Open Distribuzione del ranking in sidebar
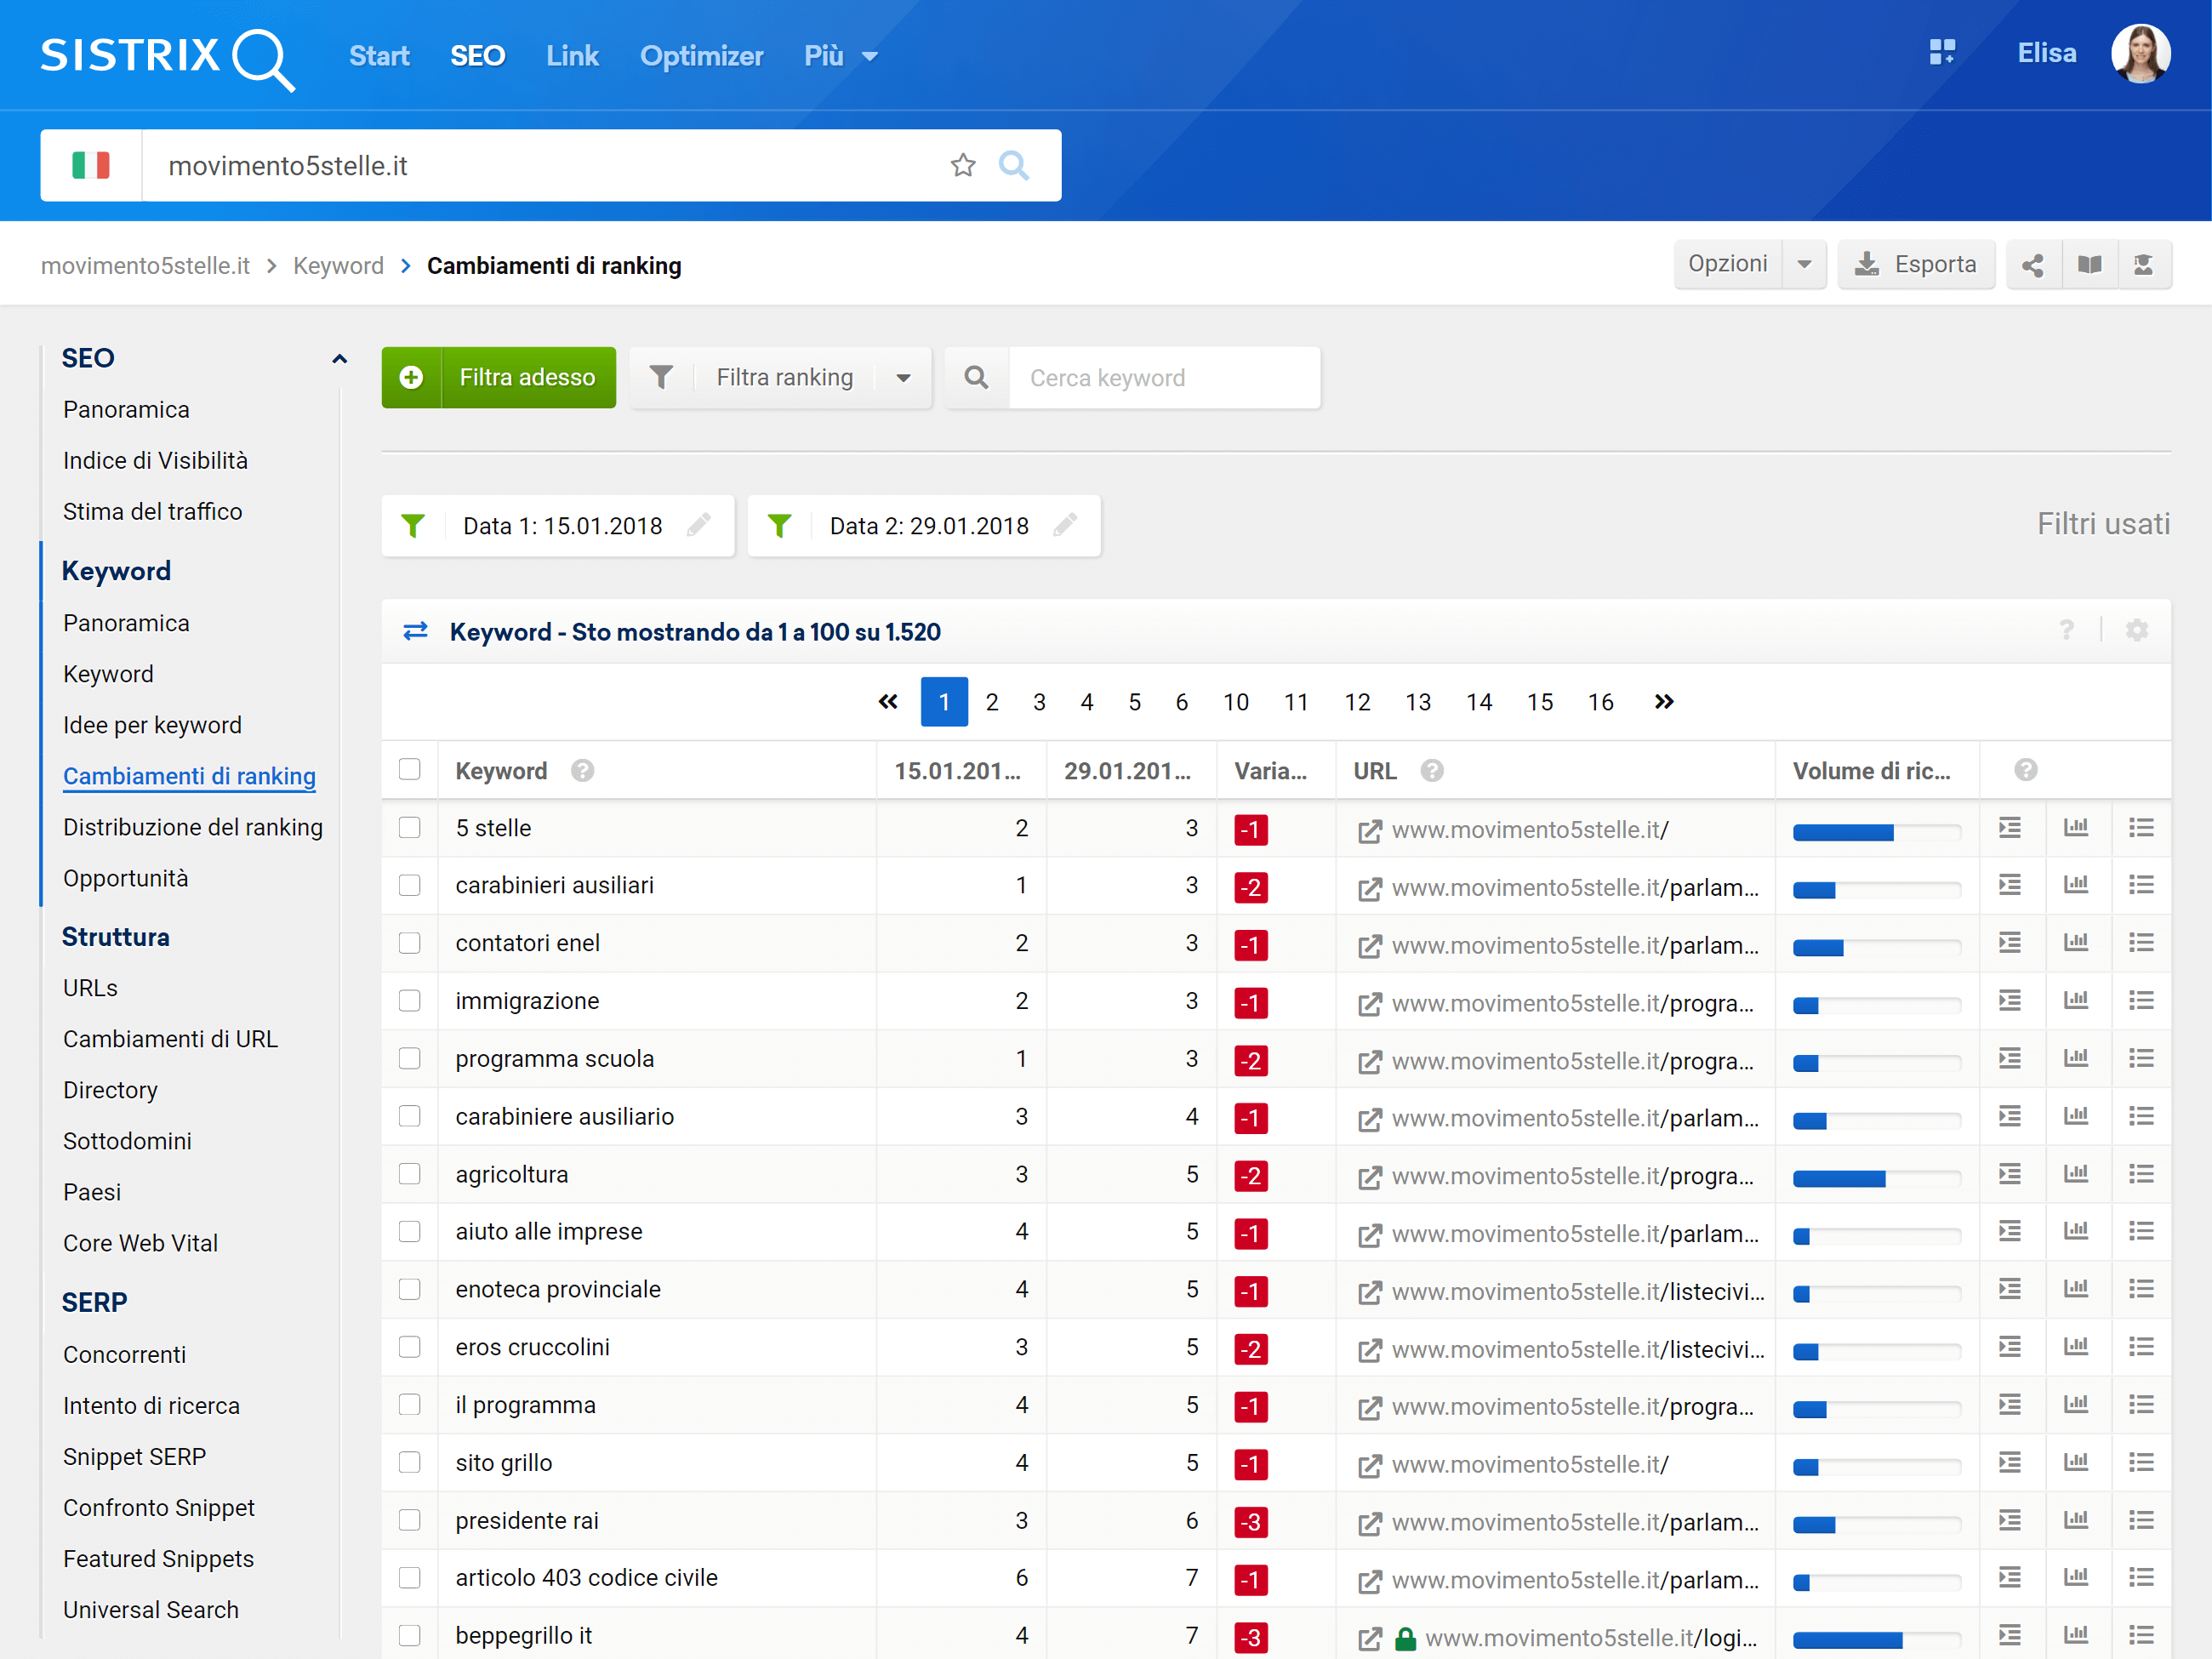This screenshot has width=2212, height=1659. [193, 827]
